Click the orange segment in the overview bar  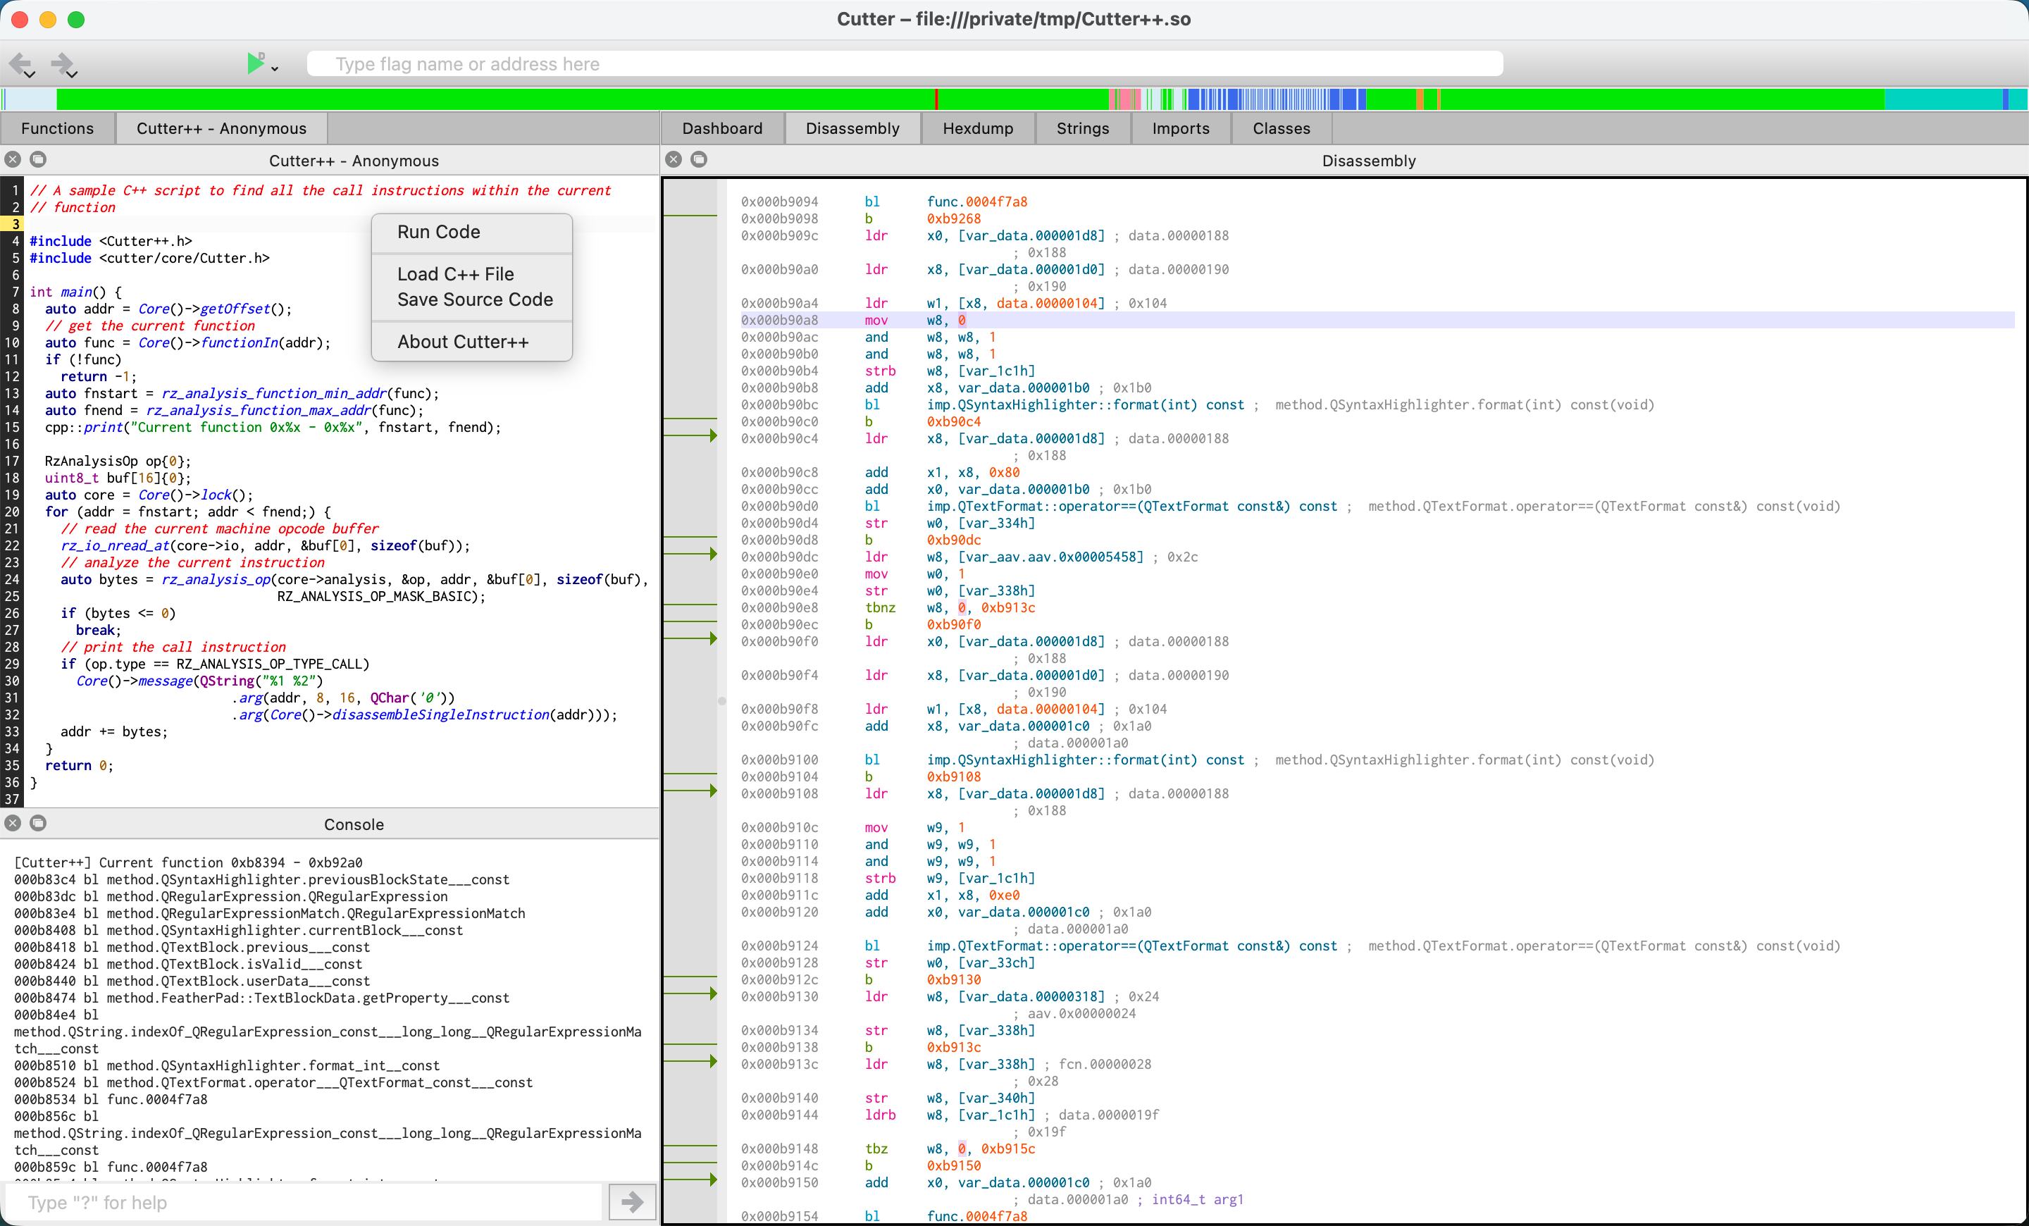pyautogui.click(x=1420, y=99)
